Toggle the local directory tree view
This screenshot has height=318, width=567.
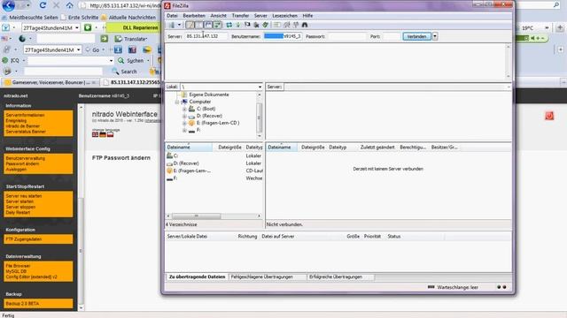point(198,25)
